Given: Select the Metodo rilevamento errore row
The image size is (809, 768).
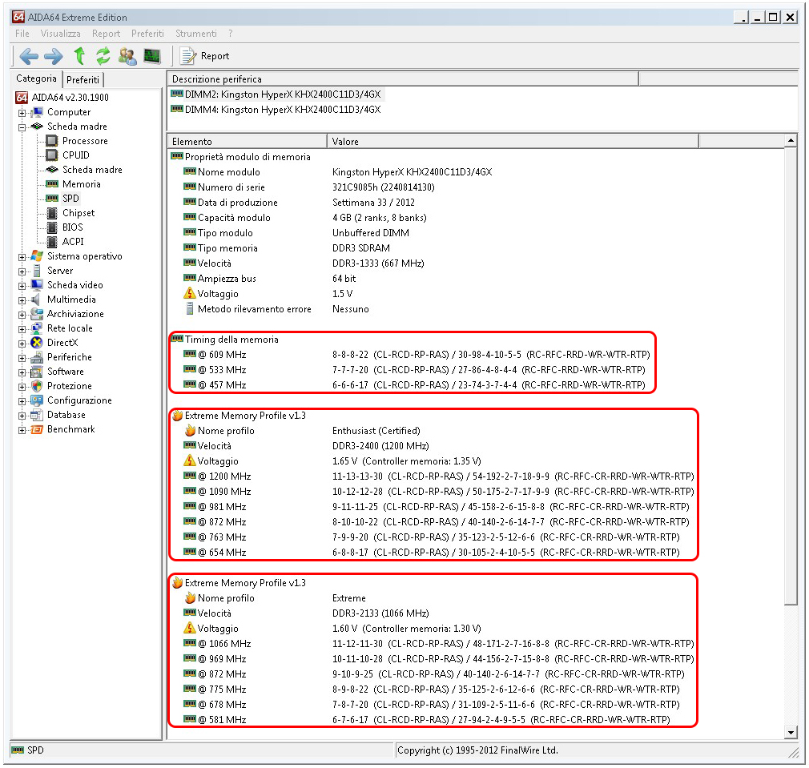Looking at the screenshot, I should click(x=278, y=309).
